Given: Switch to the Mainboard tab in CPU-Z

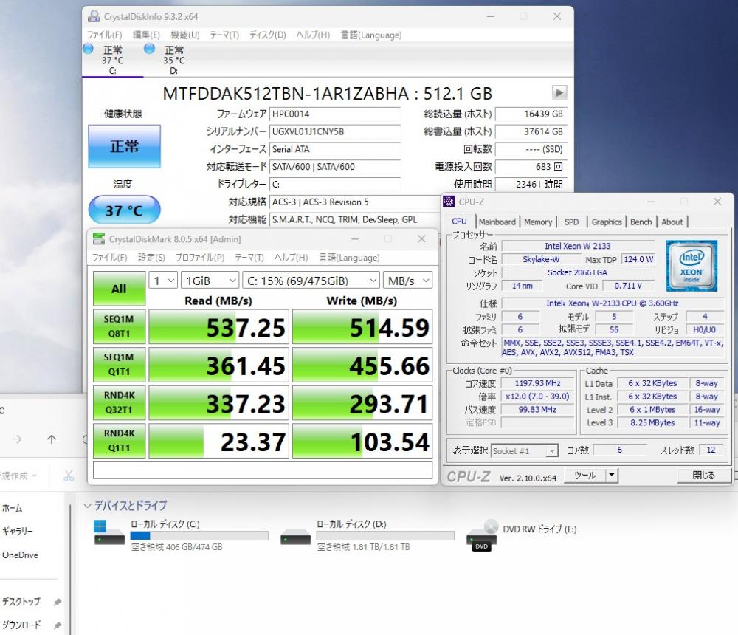Looking at the screenshot, I should point(497,222).
